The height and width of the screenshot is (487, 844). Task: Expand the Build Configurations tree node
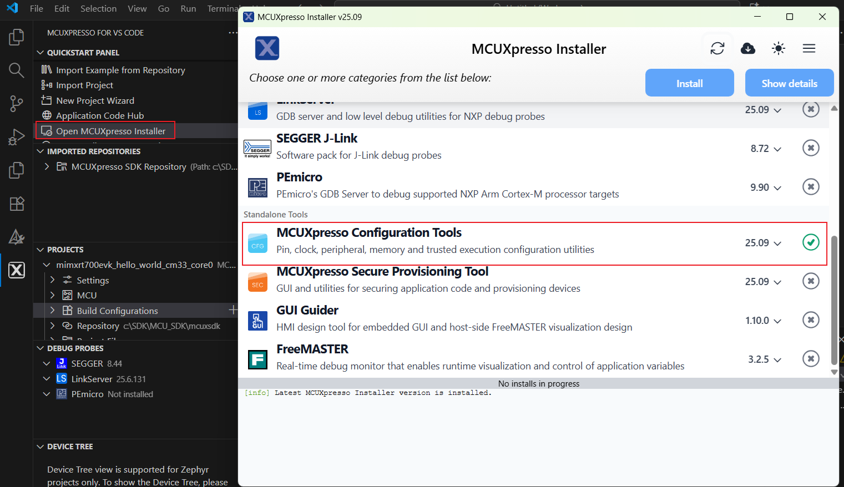[x=53, y=311]
